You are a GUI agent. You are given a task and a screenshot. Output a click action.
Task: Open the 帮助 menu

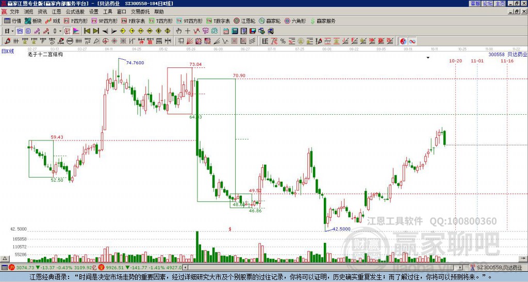(159, 12)
